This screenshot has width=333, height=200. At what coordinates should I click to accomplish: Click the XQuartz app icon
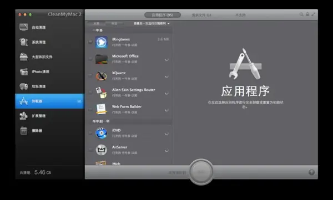click(x=102, y=76)
